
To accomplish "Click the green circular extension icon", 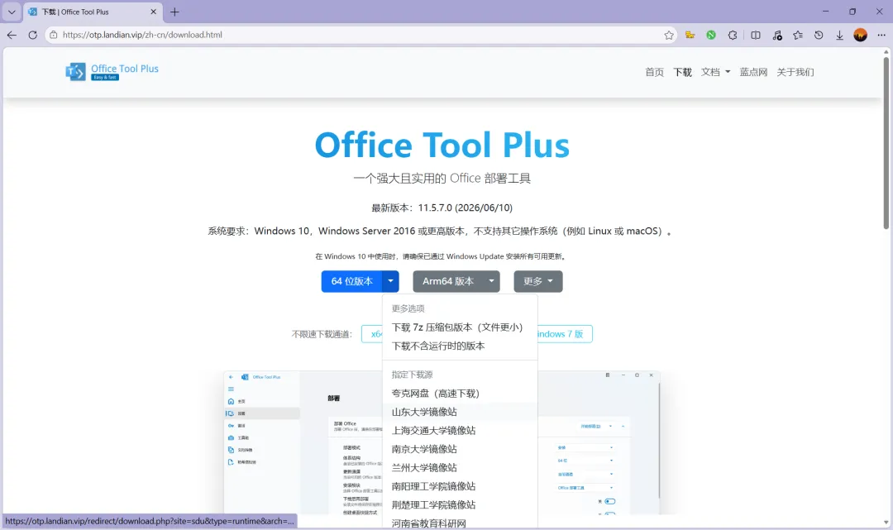I will [711, 35].
